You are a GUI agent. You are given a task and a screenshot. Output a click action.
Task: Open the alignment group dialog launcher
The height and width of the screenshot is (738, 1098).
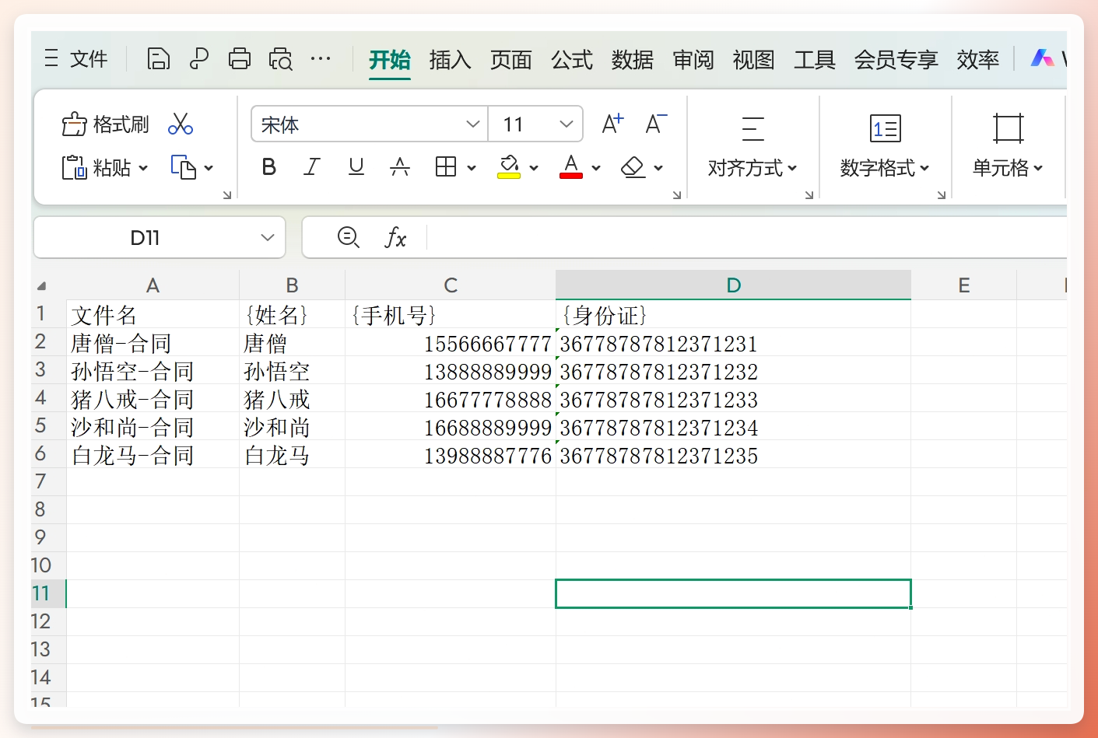click(x=809, y=195)
